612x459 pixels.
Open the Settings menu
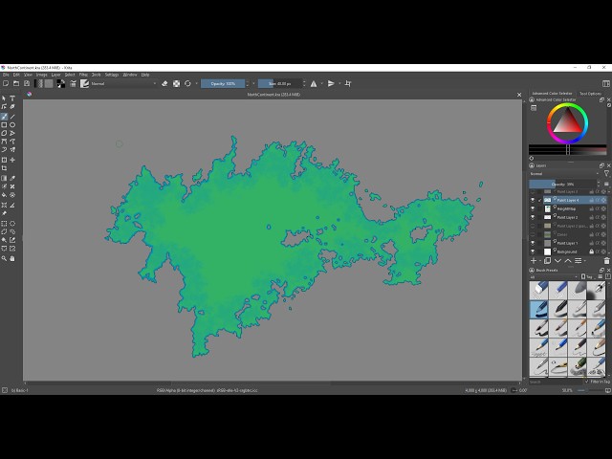click(112, 75)
